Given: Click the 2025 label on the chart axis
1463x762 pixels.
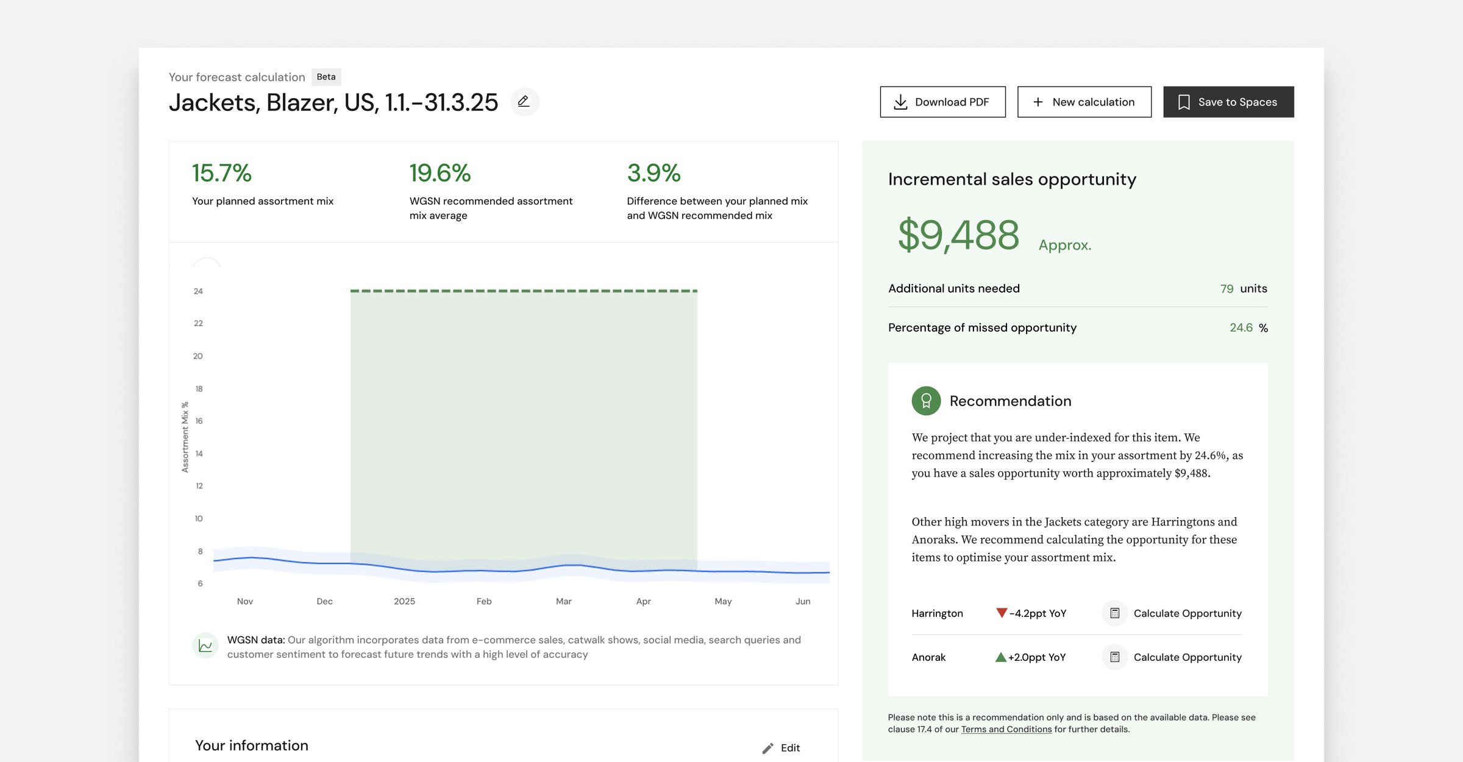Looking at the screenshot, I should tap(404, 602).
